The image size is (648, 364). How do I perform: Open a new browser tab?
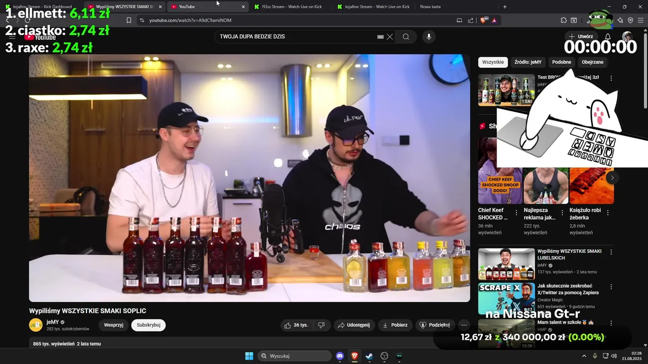pos(505,7)
